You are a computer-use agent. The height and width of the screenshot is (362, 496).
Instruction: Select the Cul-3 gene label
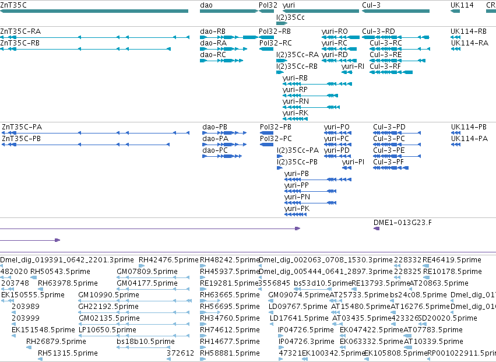pos(371,5)
